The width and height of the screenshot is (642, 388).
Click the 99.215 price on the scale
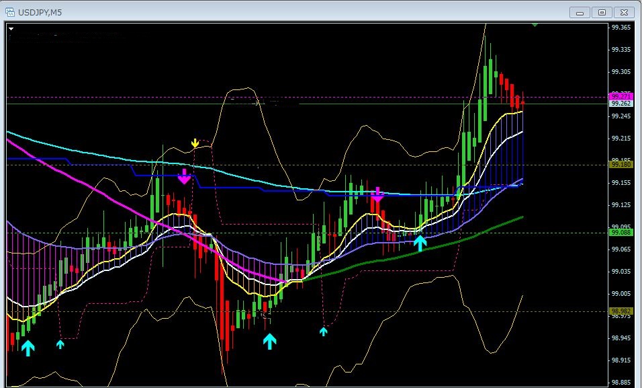621,139
